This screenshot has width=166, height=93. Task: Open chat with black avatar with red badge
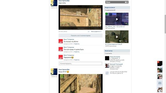(x=160, y=64)
